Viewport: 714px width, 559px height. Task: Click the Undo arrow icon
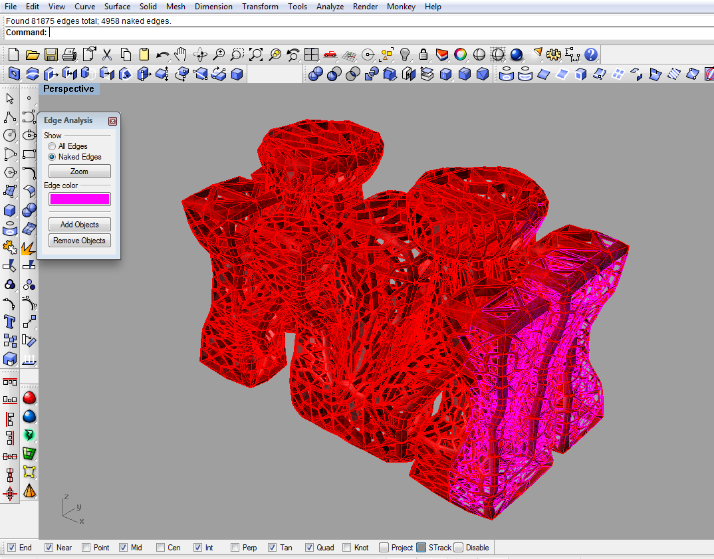pyautogui.click(x=162, y=55)
